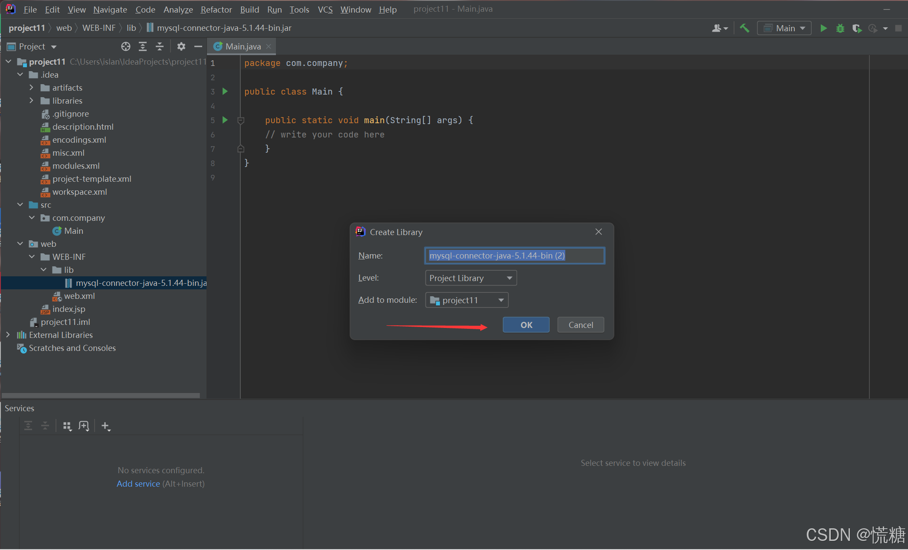The height and width of the screenshot is (550, 908).
Task: Expand the artifacts folder
Action: [x=32, y=88]
